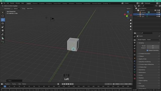161x91 pixels.
Task: Open the Edit menu
Action: coord(8,3)
